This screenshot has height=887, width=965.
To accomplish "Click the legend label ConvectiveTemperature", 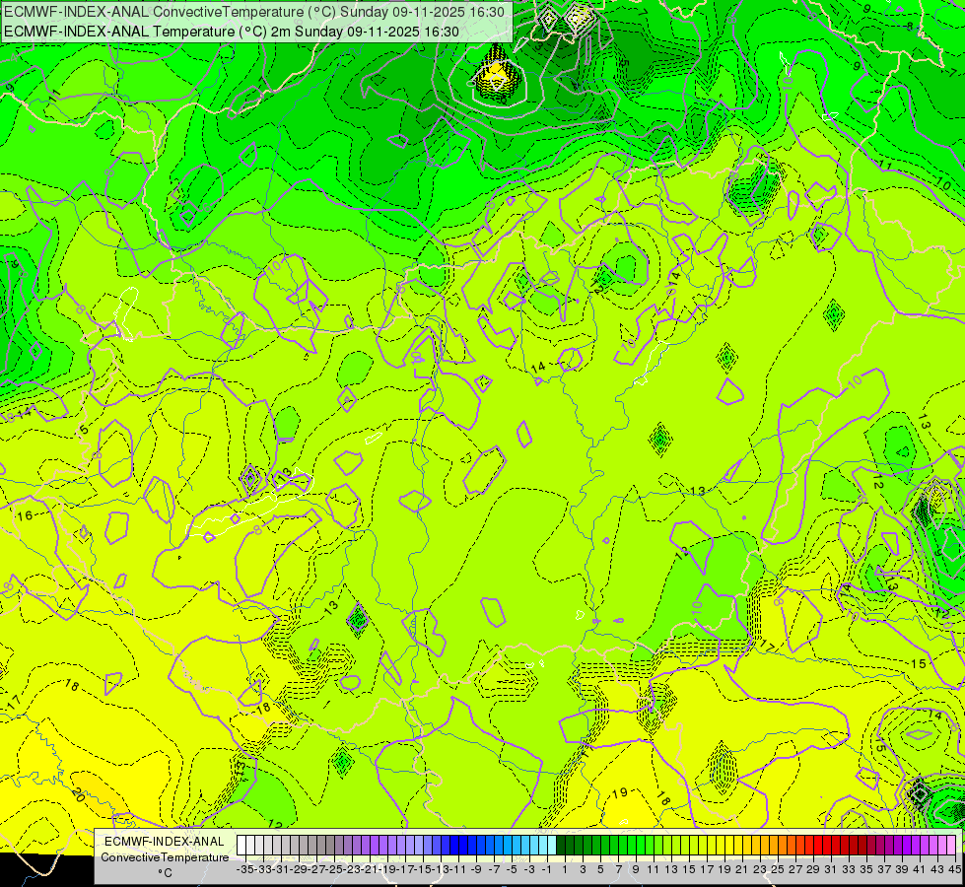I will point(165,856).
